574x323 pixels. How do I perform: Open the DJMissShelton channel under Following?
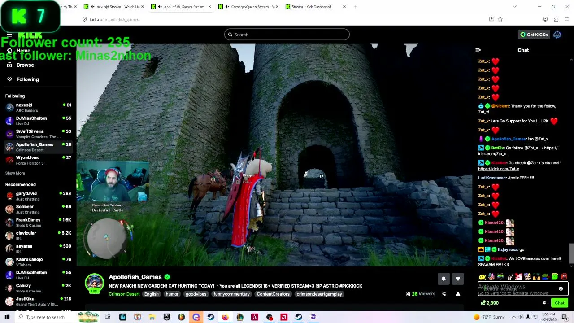point(38,120)
